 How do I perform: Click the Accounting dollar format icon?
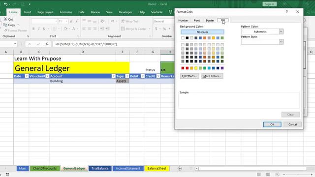point(156,29)
